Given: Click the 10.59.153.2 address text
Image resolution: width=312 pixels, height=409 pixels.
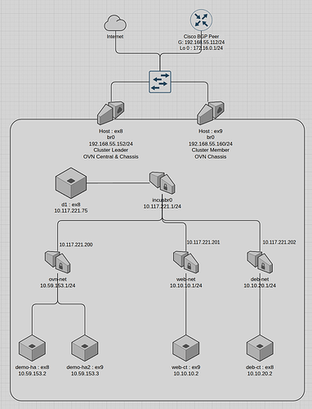Looking at the screenshot, I should pos(32,374).
